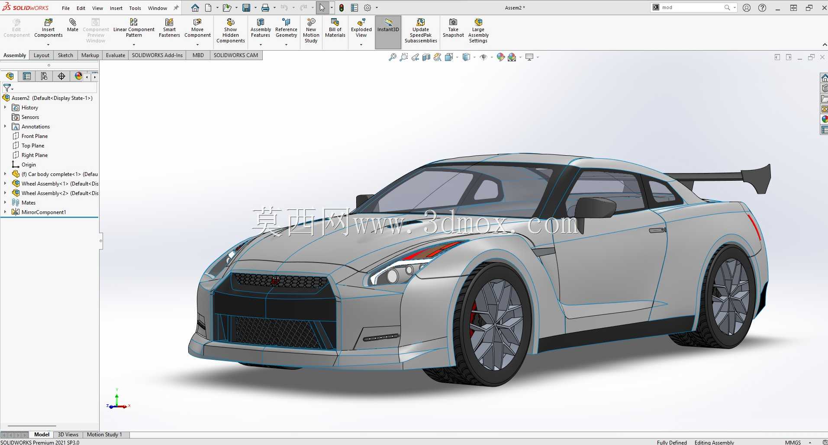Open the File menu
Screen dimensions: 828x445
point(66,8)
